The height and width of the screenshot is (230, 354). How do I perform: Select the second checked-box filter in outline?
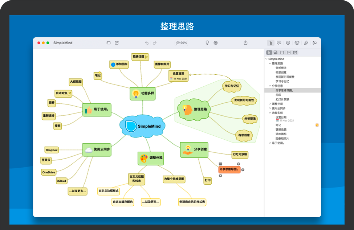pyautogui.click(x=289, y=53)
